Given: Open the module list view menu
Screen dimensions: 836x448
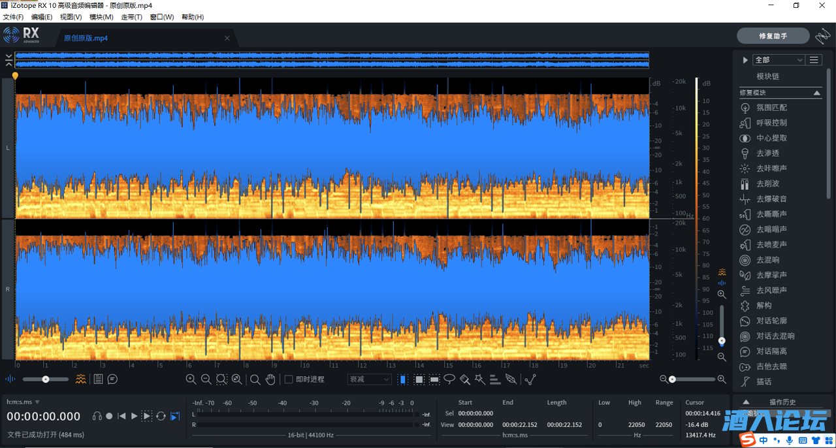Looking at the screenshot, I should (814, 60).
